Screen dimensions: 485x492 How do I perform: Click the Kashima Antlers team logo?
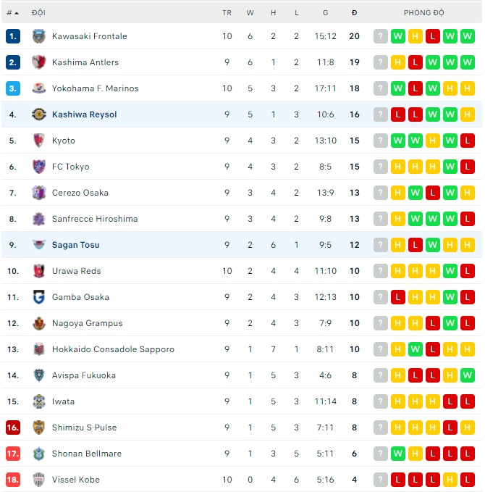pos(39,62)
